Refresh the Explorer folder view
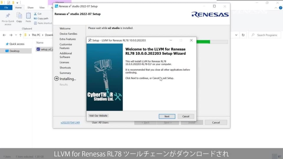 [243, 35]
